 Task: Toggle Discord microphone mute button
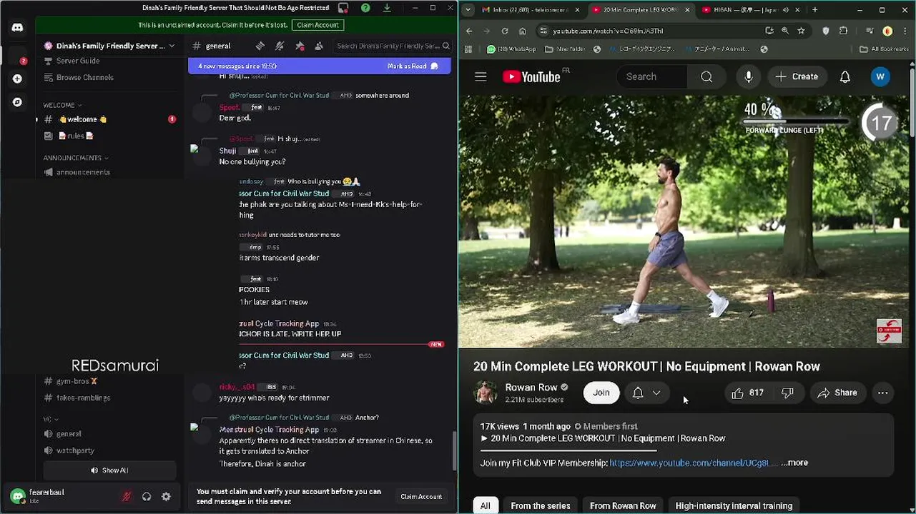click(127, 497)
